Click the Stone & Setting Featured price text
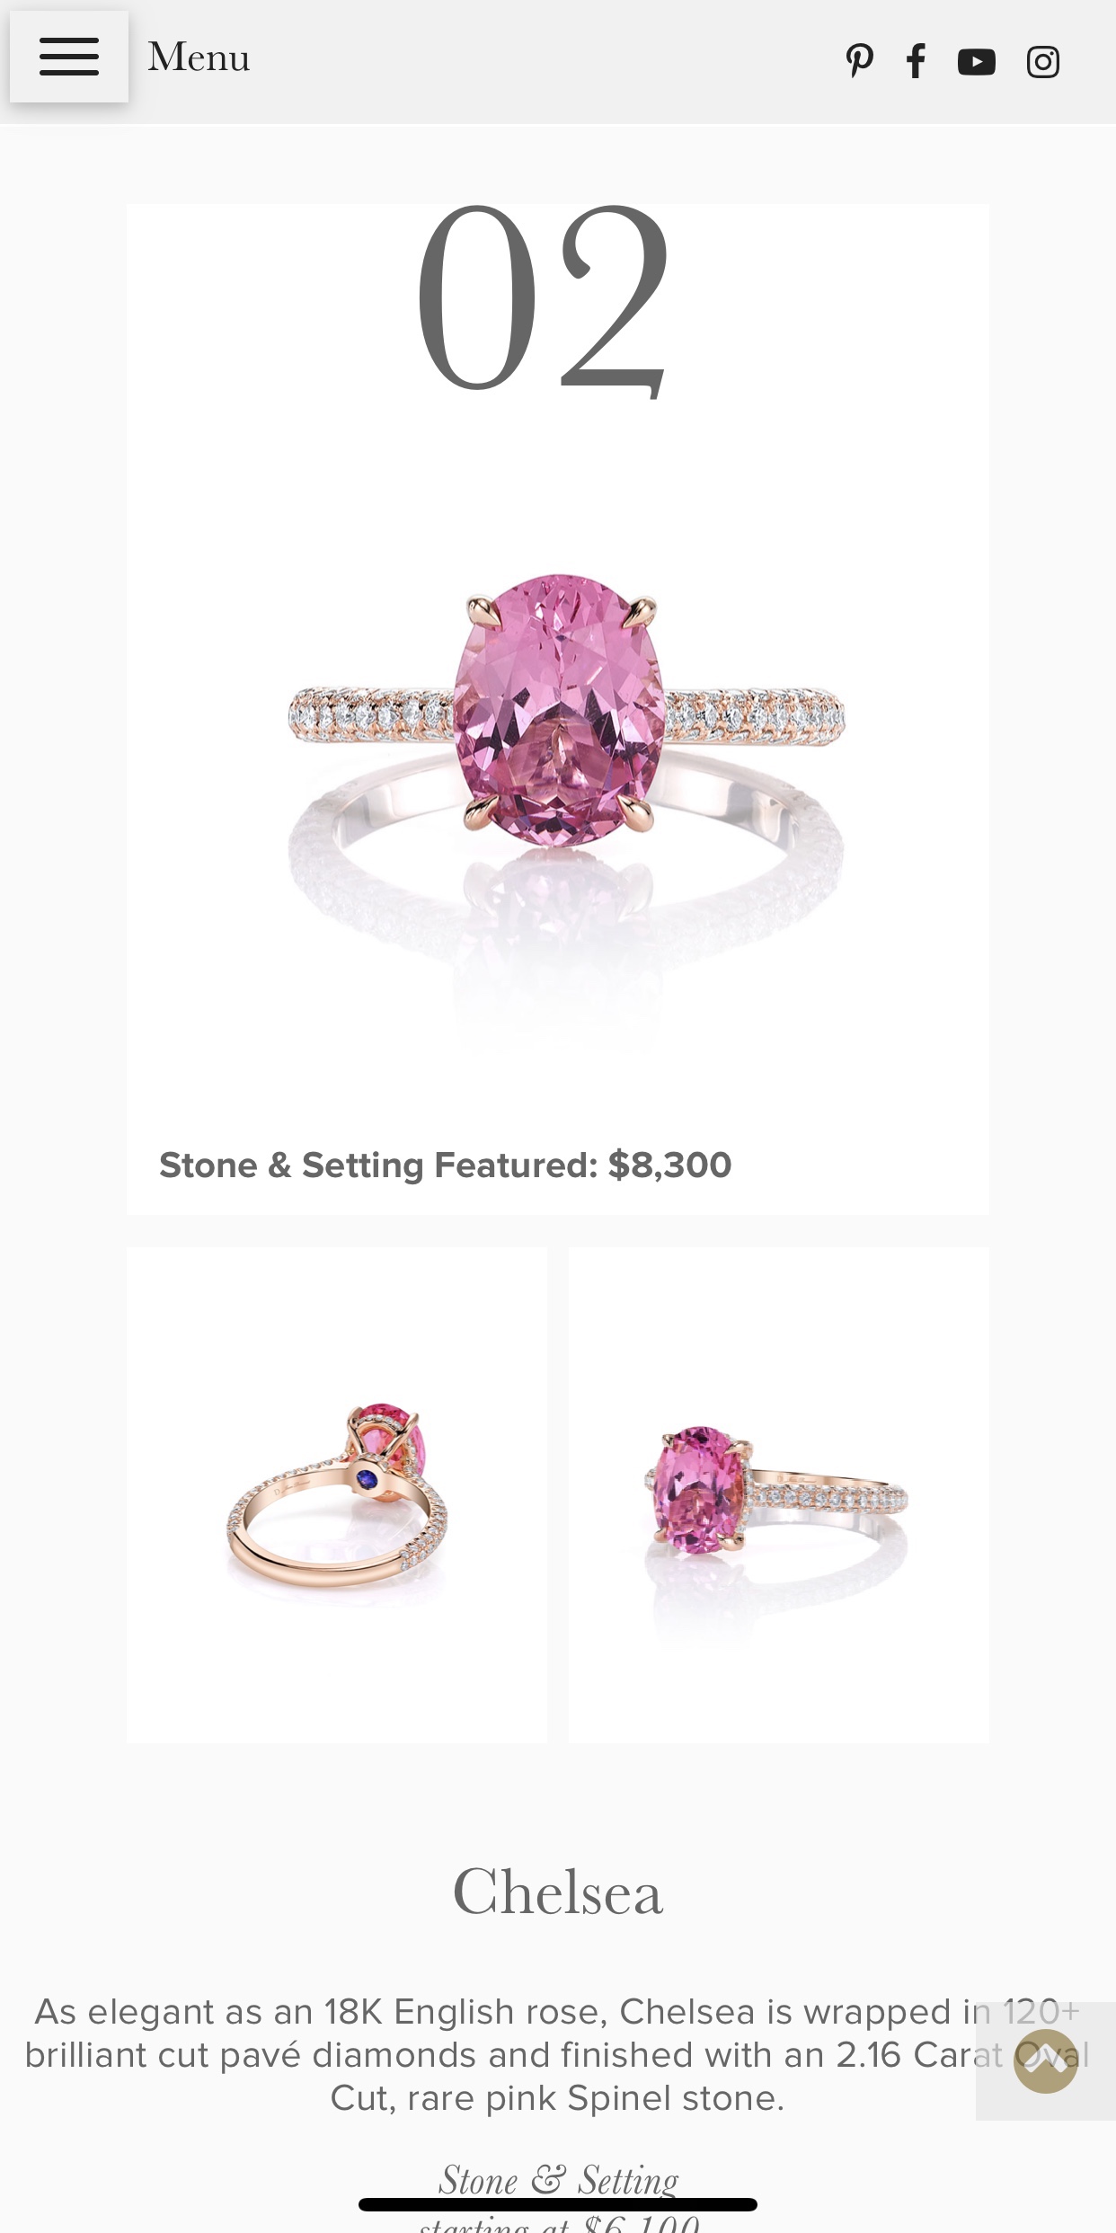Screen dimensions: 1116x2233 (x=446, y=1165)
